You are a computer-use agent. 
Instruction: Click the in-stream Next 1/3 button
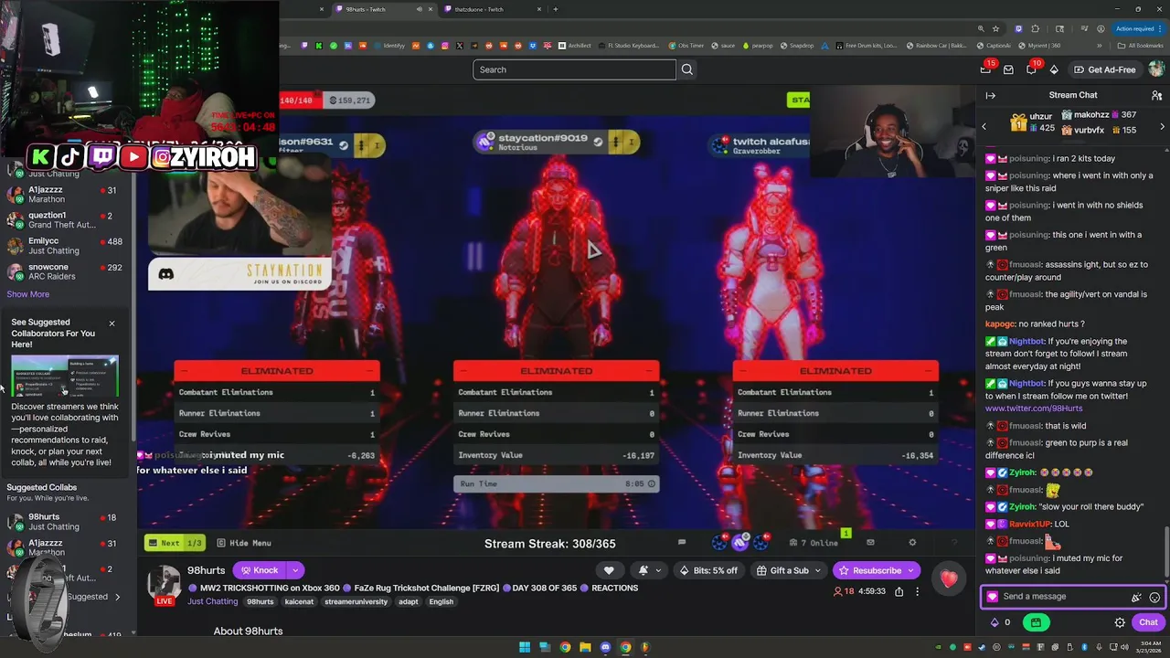(x=175, y=543)
